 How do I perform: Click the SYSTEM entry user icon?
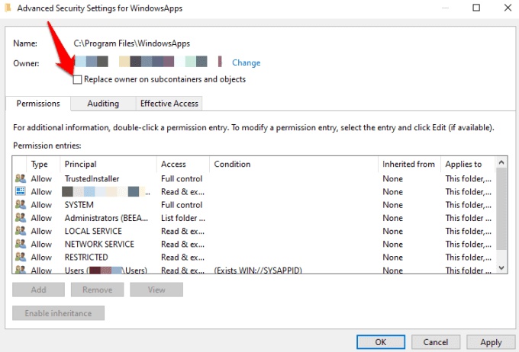click(20, 205)
